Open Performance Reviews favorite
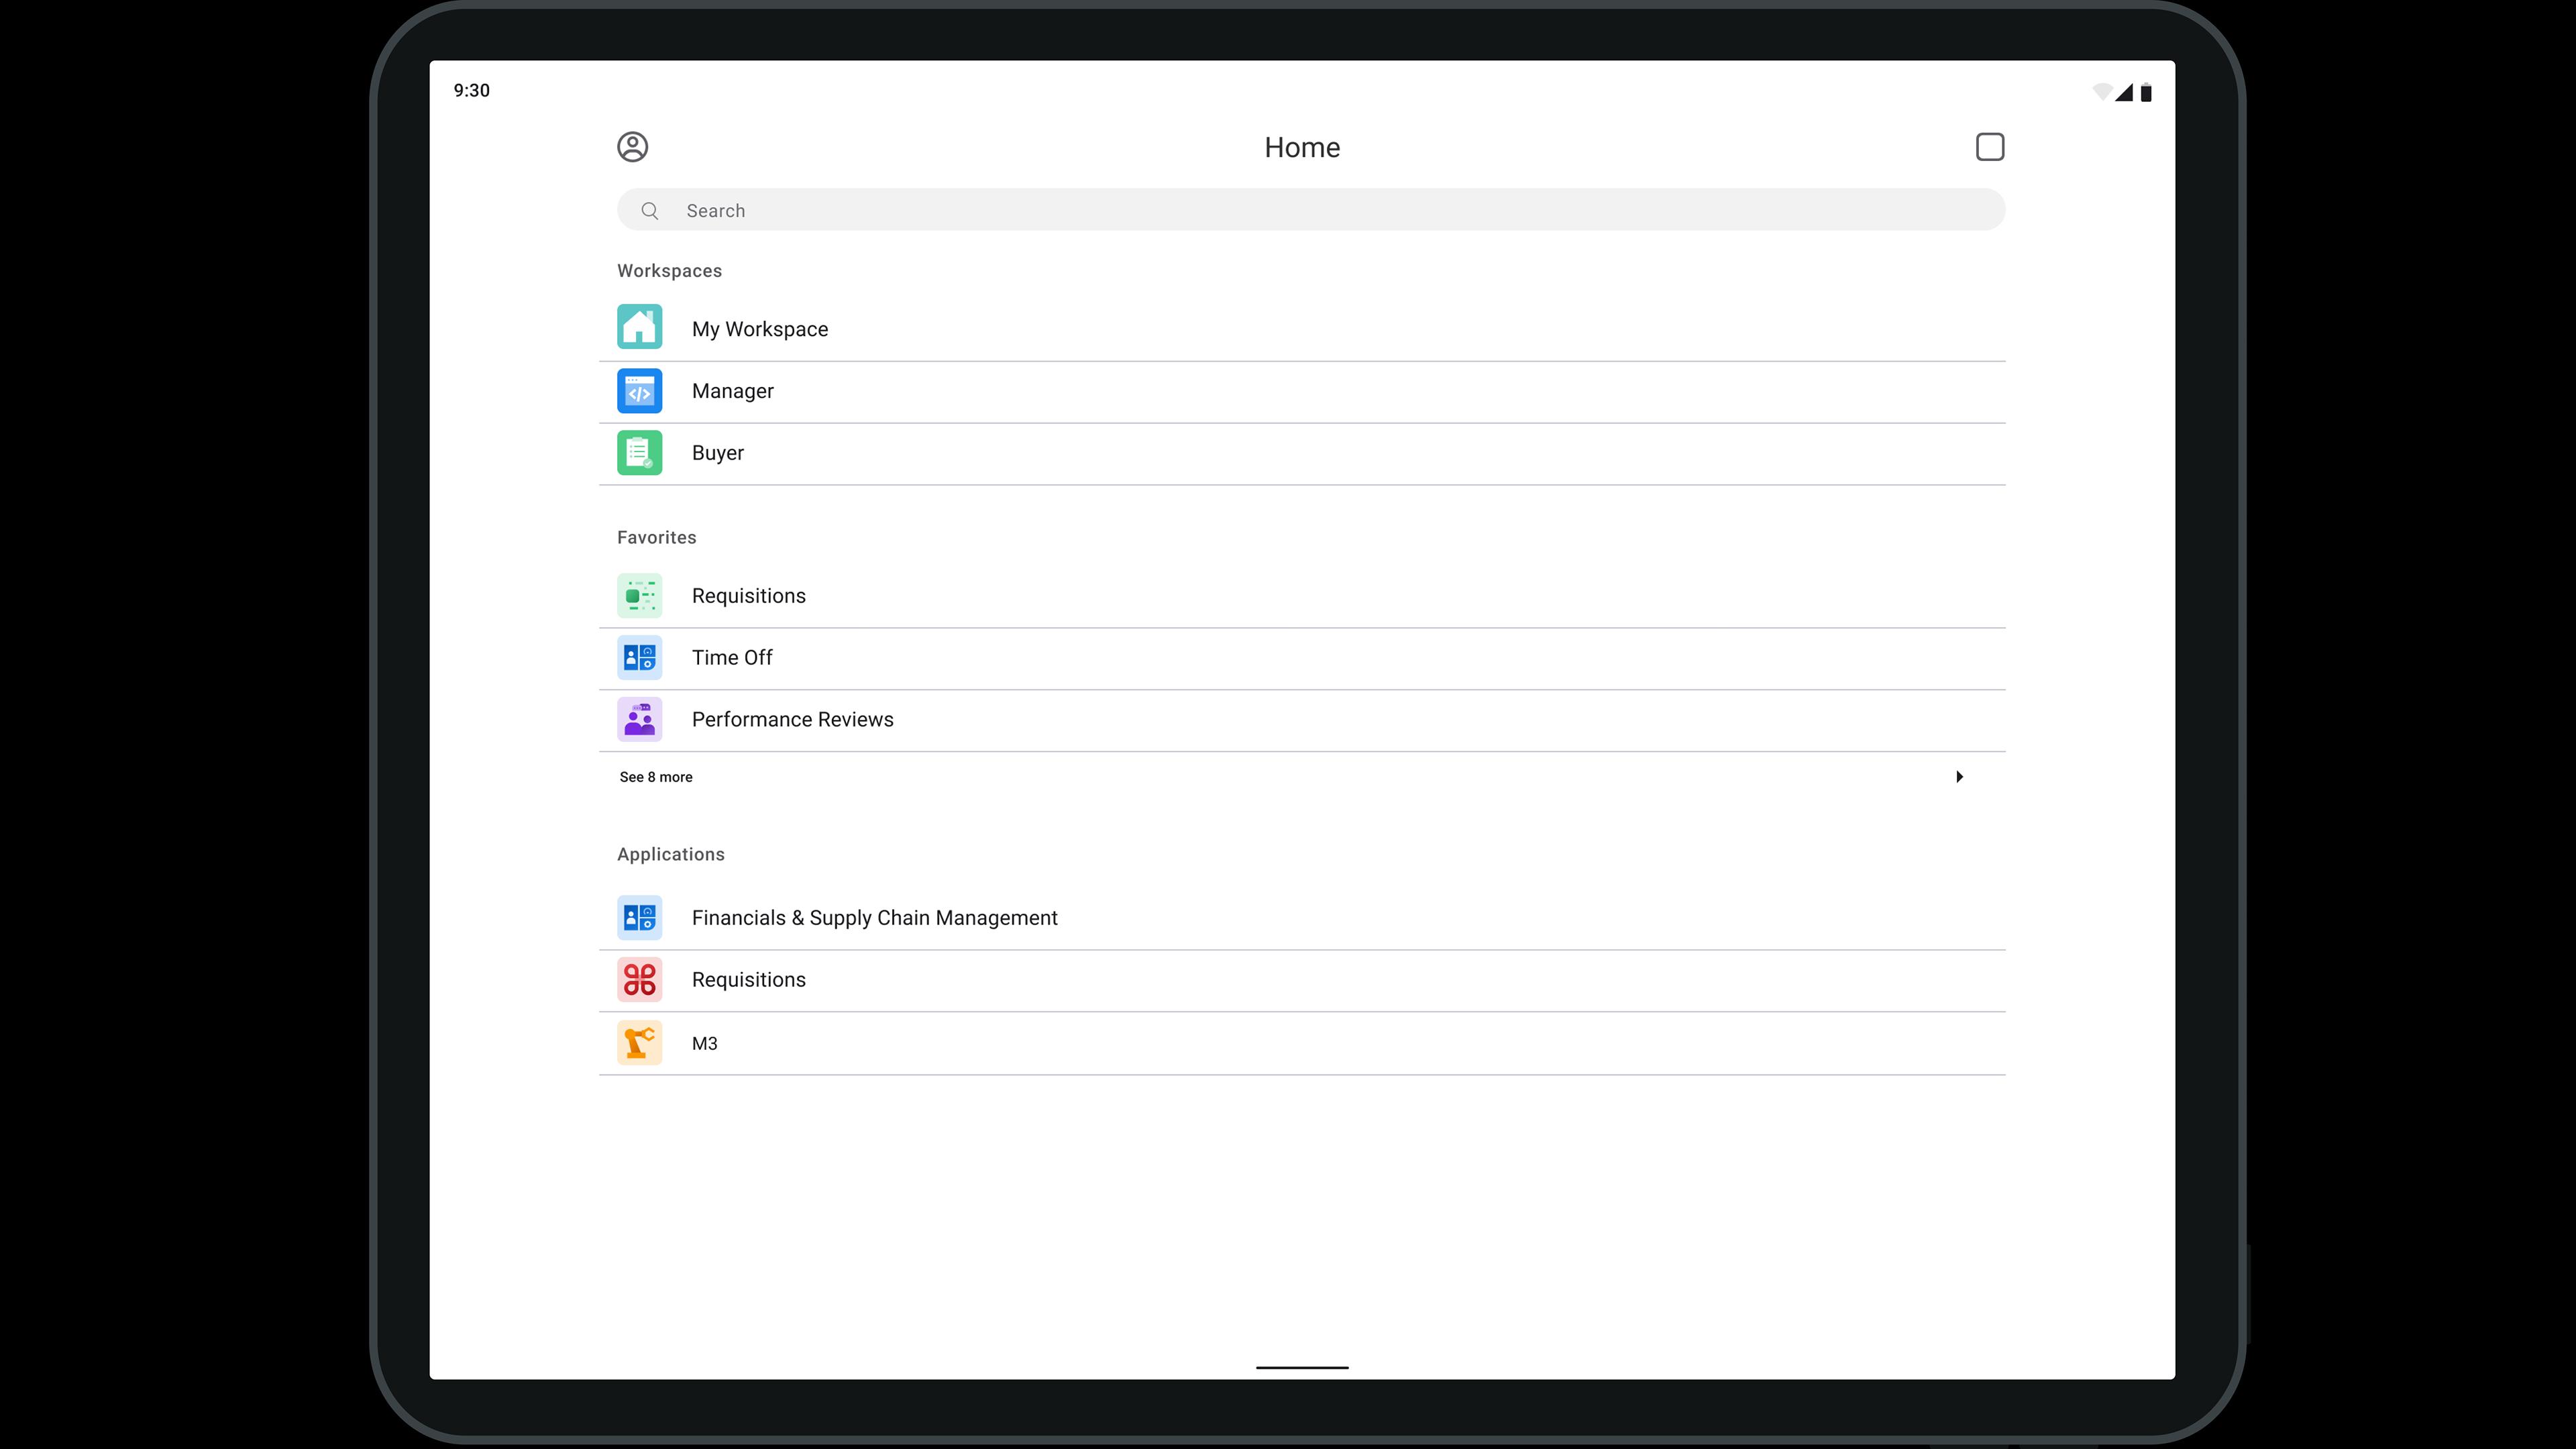 (x=1302, y=720)
